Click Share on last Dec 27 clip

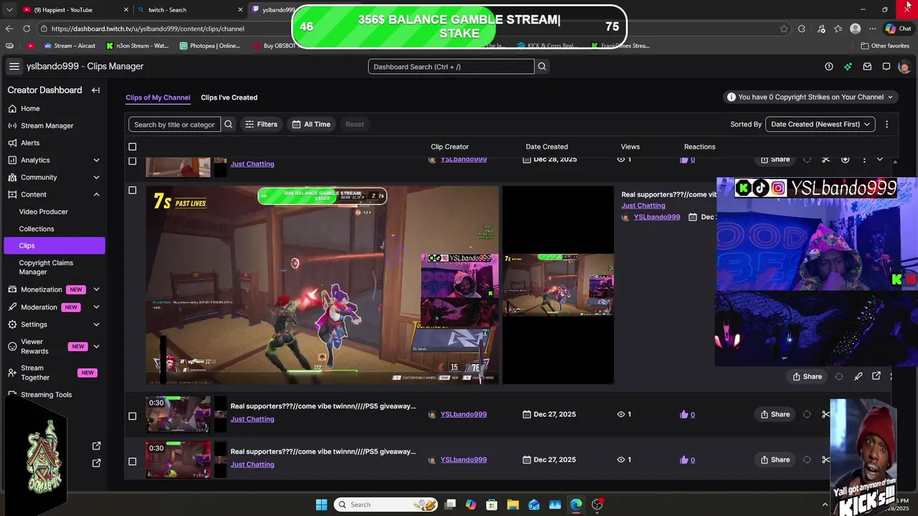775,459
